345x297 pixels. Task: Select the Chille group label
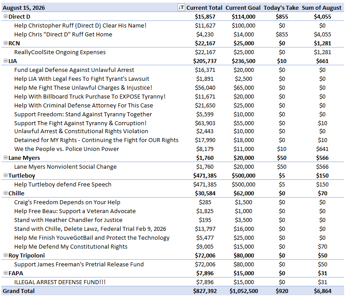16,194
